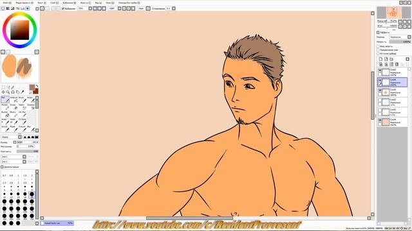Click the vertical canvas scrollbar thumb
This screenshot has height=231, width=412.
[372, 96]
